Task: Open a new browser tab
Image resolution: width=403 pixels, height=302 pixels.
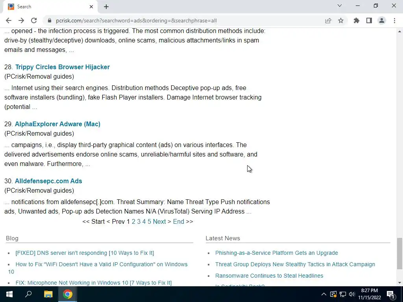Action: [x=106, y=7]
